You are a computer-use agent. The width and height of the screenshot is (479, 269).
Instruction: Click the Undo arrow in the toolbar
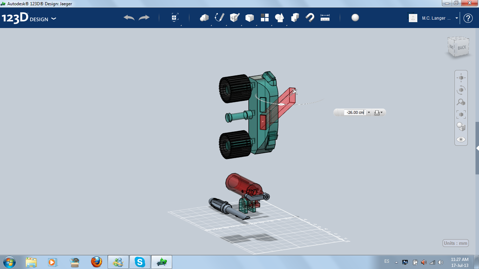click(x=129, y=18)
